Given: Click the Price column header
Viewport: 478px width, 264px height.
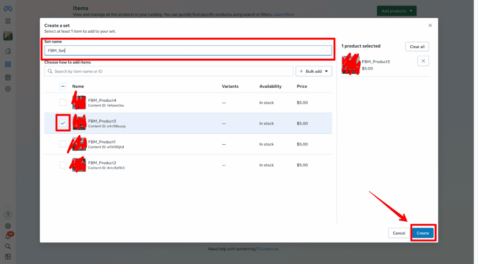Looking at the screenshot, I should point(302,86).
